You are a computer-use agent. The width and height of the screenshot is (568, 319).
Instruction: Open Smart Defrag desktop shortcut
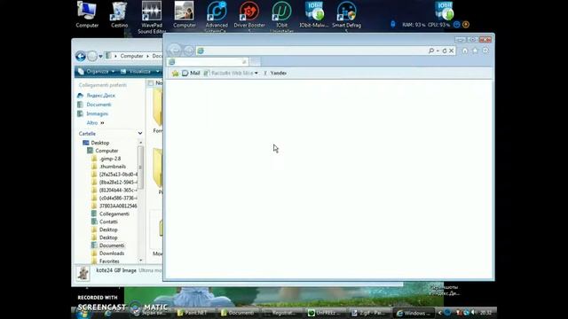346,17
